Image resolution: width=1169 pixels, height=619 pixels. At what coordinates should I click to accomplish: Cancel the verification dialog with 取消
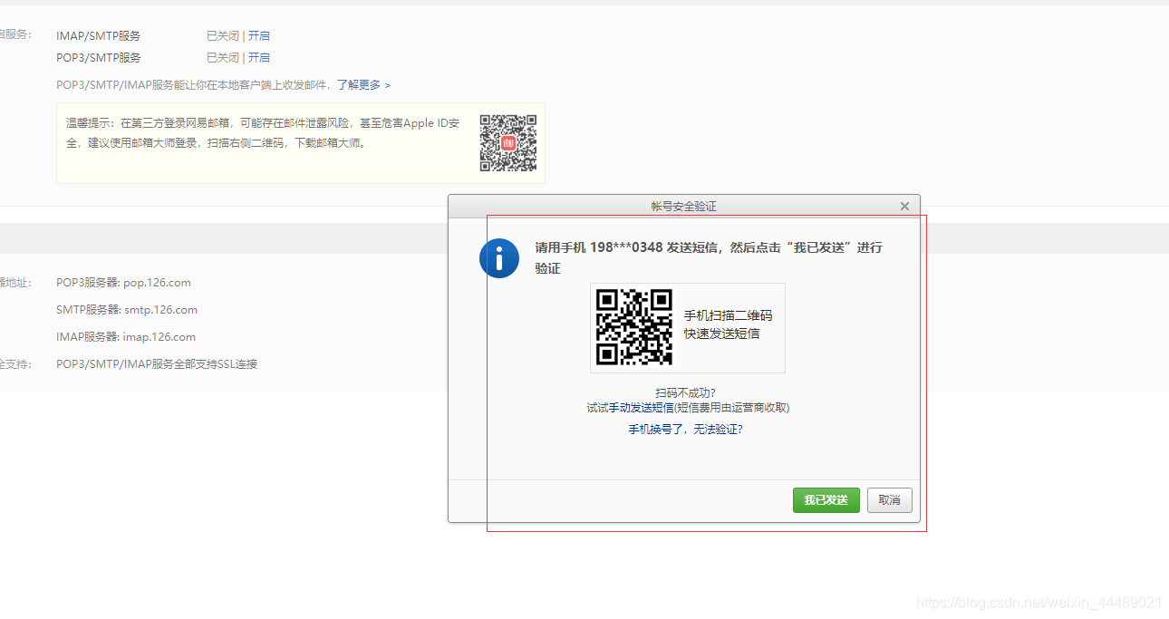(890, 500)
